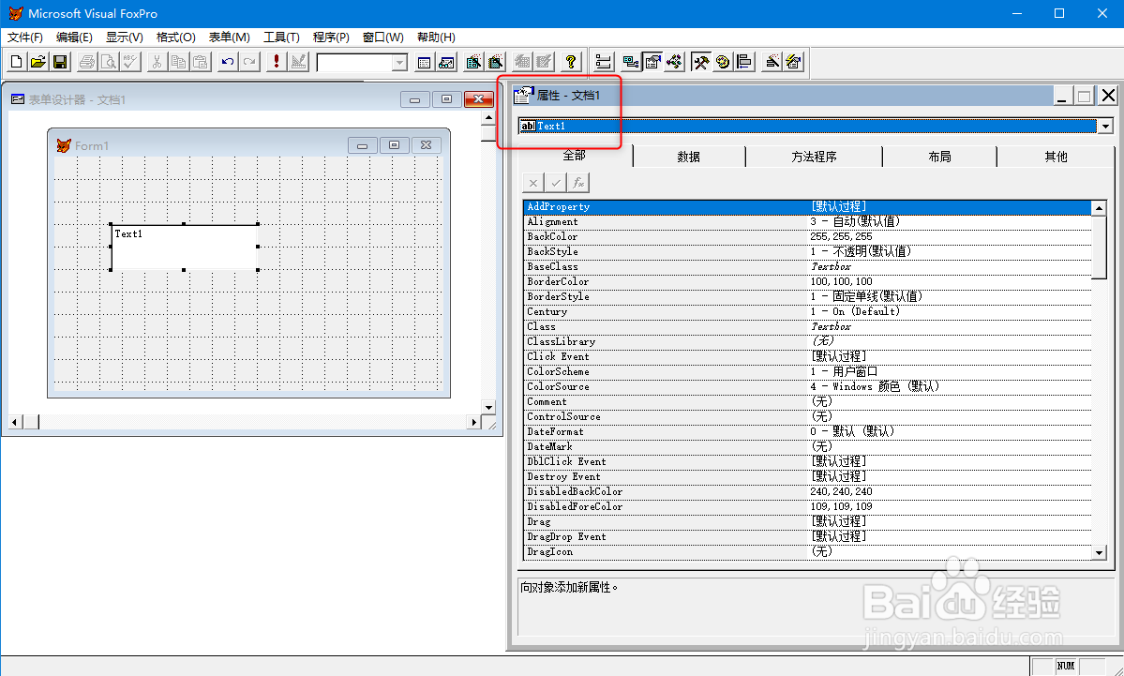This screenshot has width=1124, height=676.
Task: Click the Set Tab Order icon
Action: click(604, 63)
